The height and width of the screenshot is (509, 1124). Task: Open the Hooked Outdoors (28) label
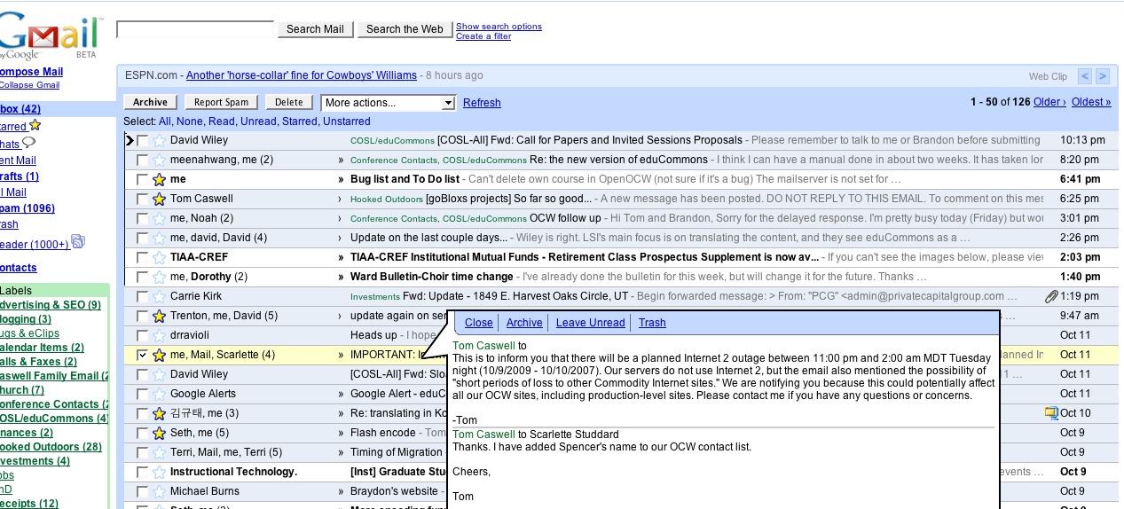(51, 447)
